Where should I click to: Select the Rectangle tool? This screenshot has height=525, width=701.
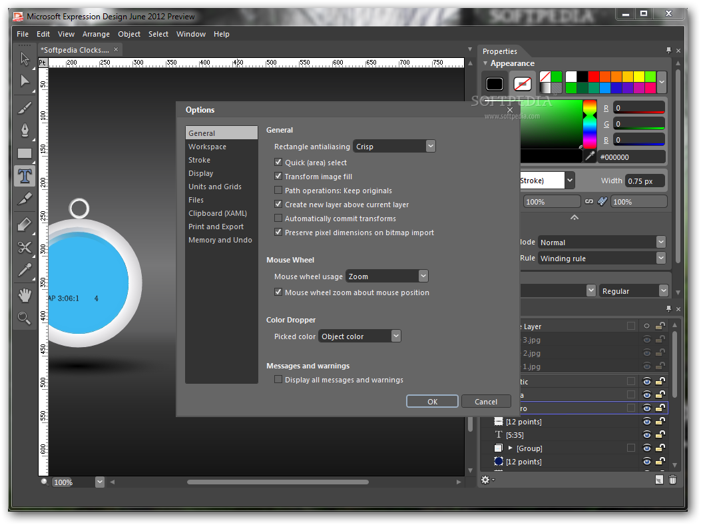25,153
